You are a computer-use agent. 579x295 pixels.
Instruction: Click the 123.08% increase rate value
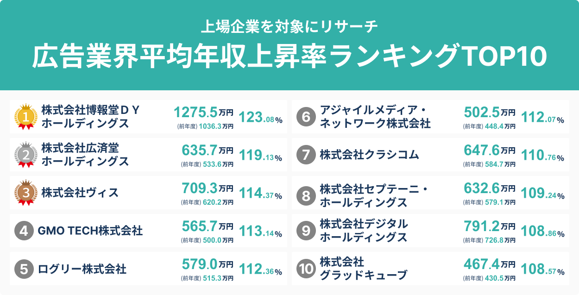click(260, 118)
